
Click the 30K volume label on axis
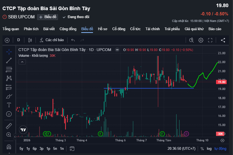pyautogui.click(x=220, y=134)
